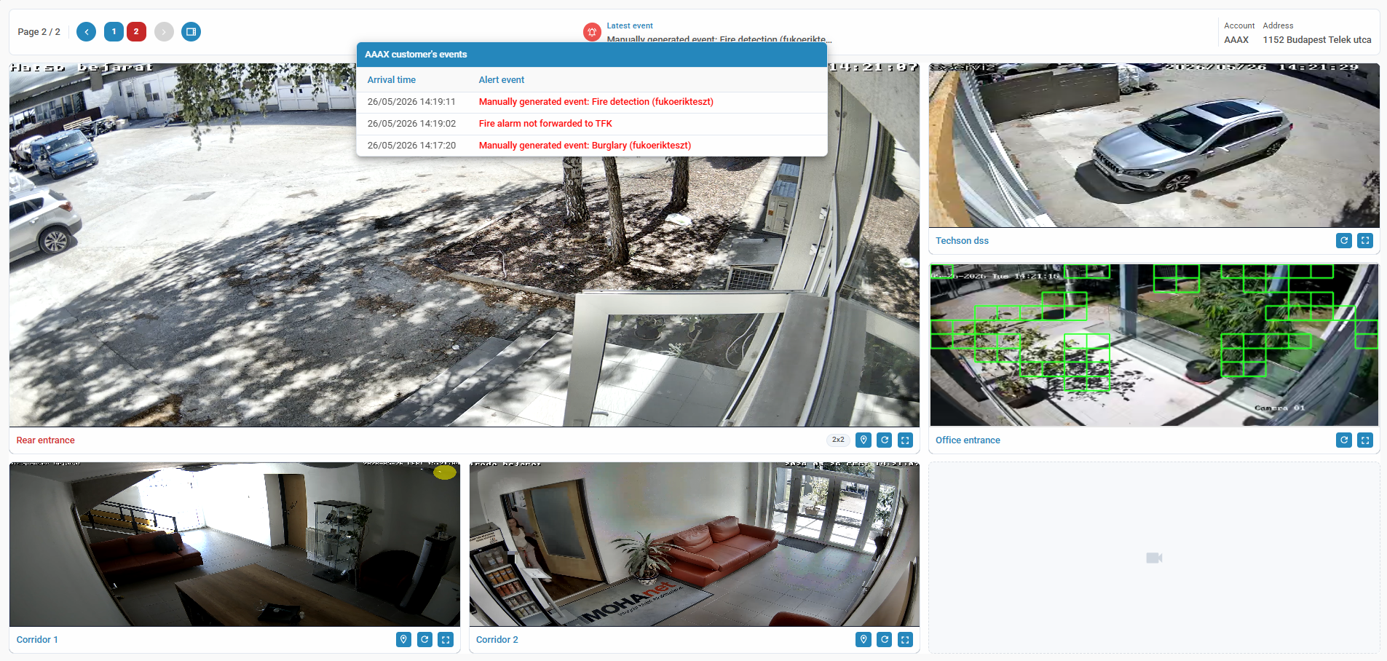Show Corridor 2 location pin
The height and width of the screenshot is (661, 1387).
click(864, 639)
